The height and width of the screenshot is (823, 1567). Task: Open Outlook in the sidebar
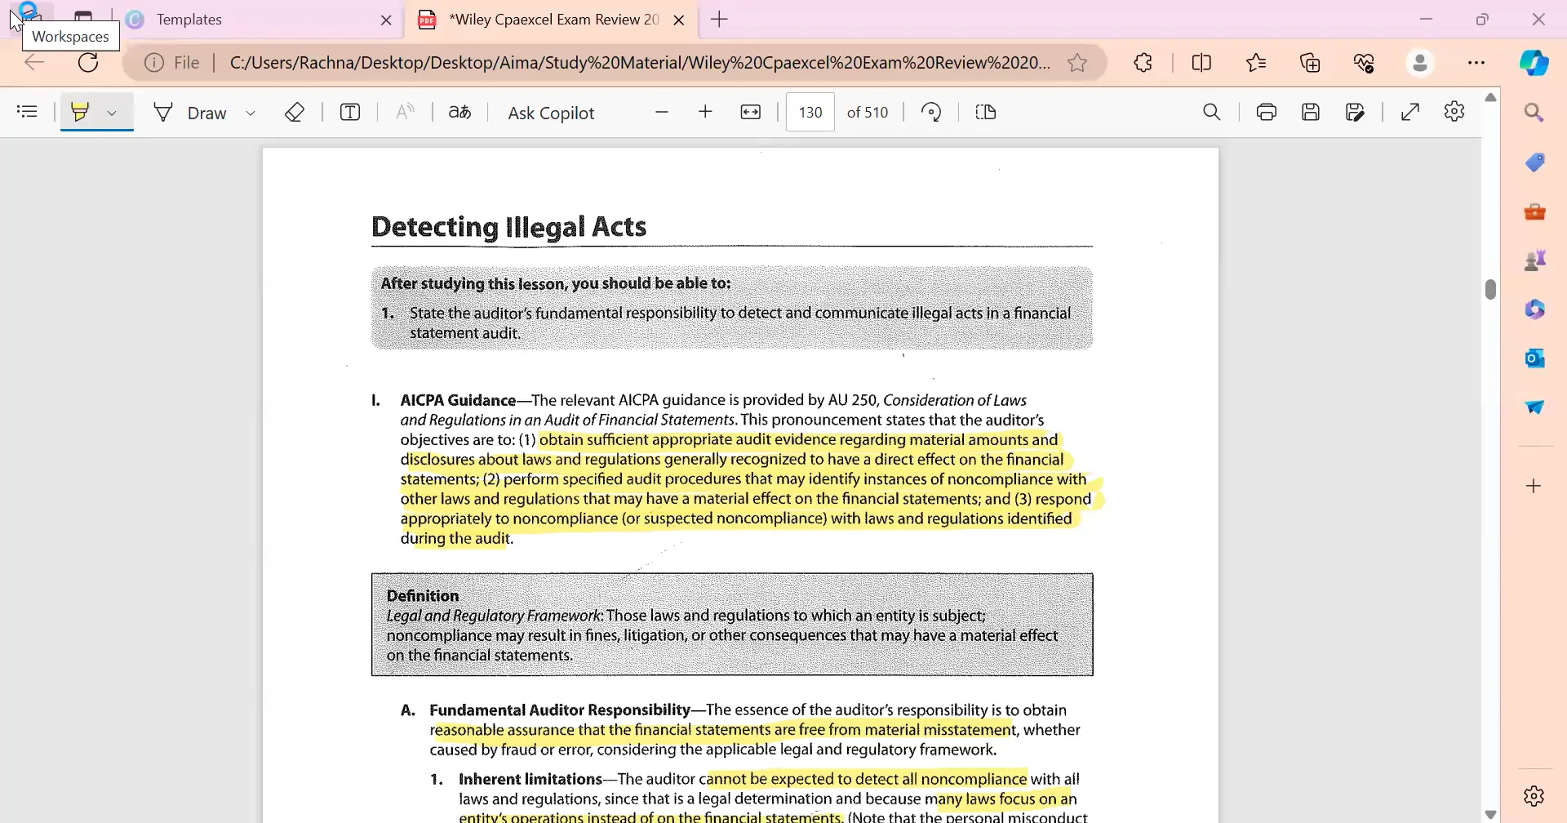(x=1535, y=358)
